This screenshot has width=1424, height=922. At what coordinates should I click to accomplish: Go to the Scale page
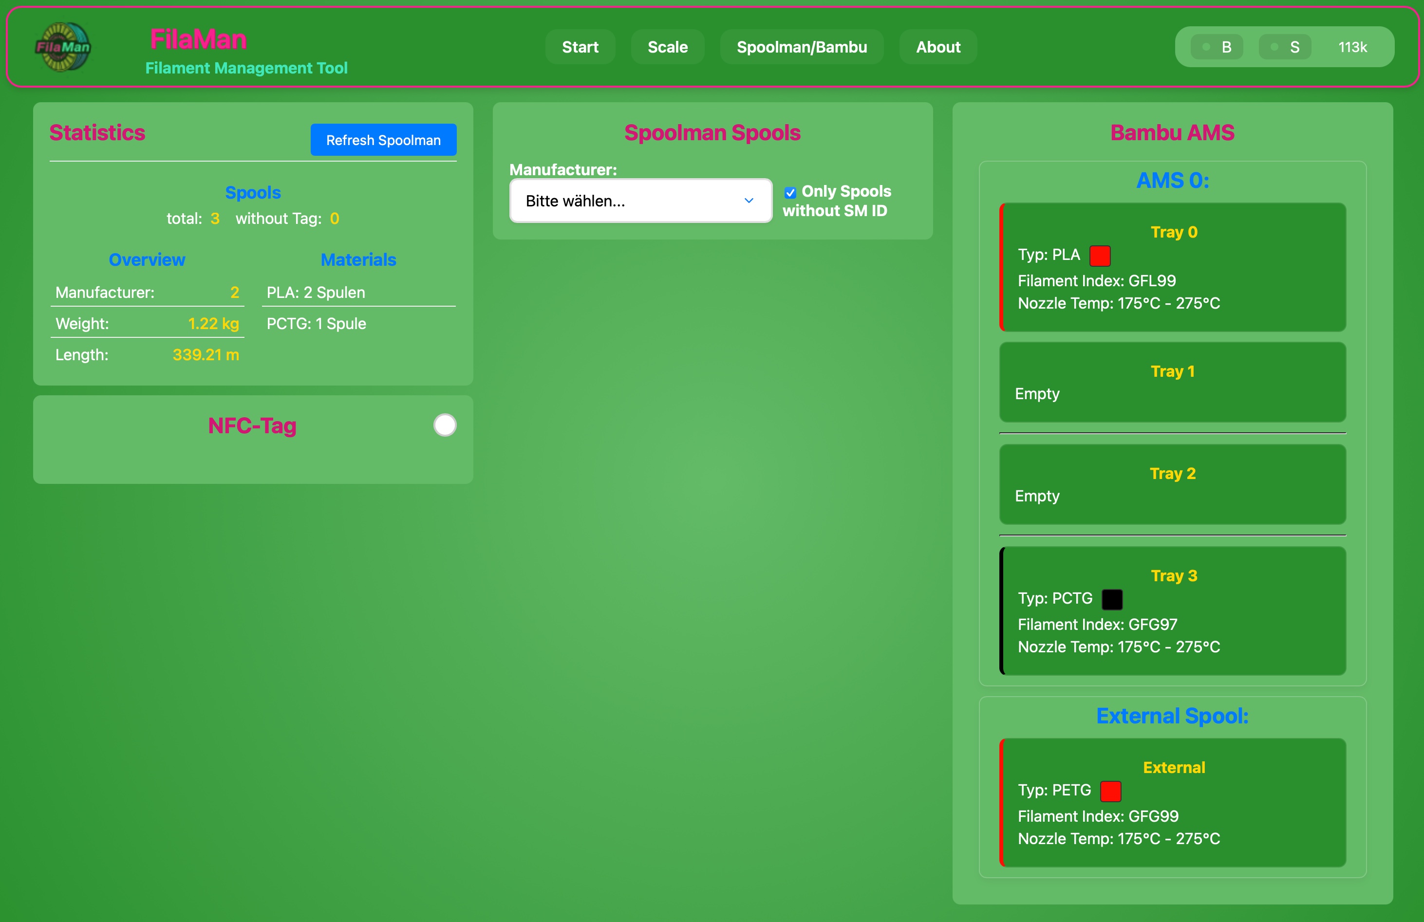(x=667, y=47)
